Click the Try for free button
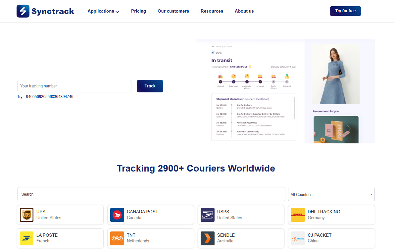 [x=345, y=11]
